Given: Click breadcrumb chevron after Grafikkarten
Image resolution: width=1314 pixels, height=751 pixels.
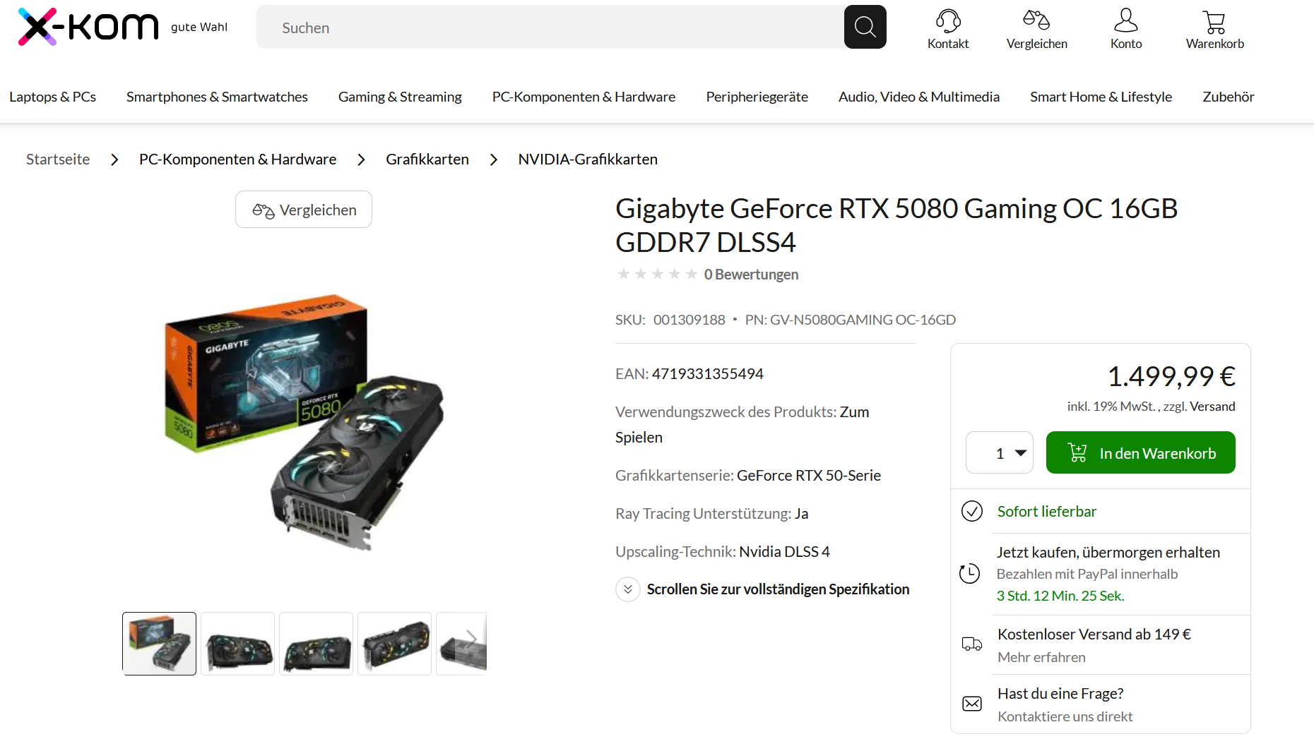Looking at the screenshot, I should point(494,160).
